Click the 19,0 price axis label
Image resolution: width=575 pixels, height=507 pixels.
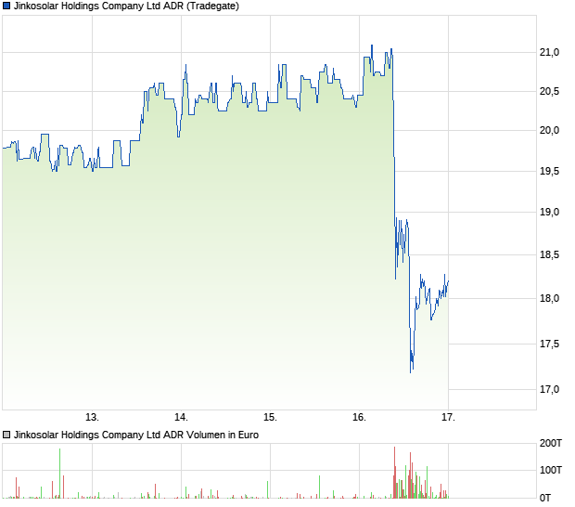(549, 212)
